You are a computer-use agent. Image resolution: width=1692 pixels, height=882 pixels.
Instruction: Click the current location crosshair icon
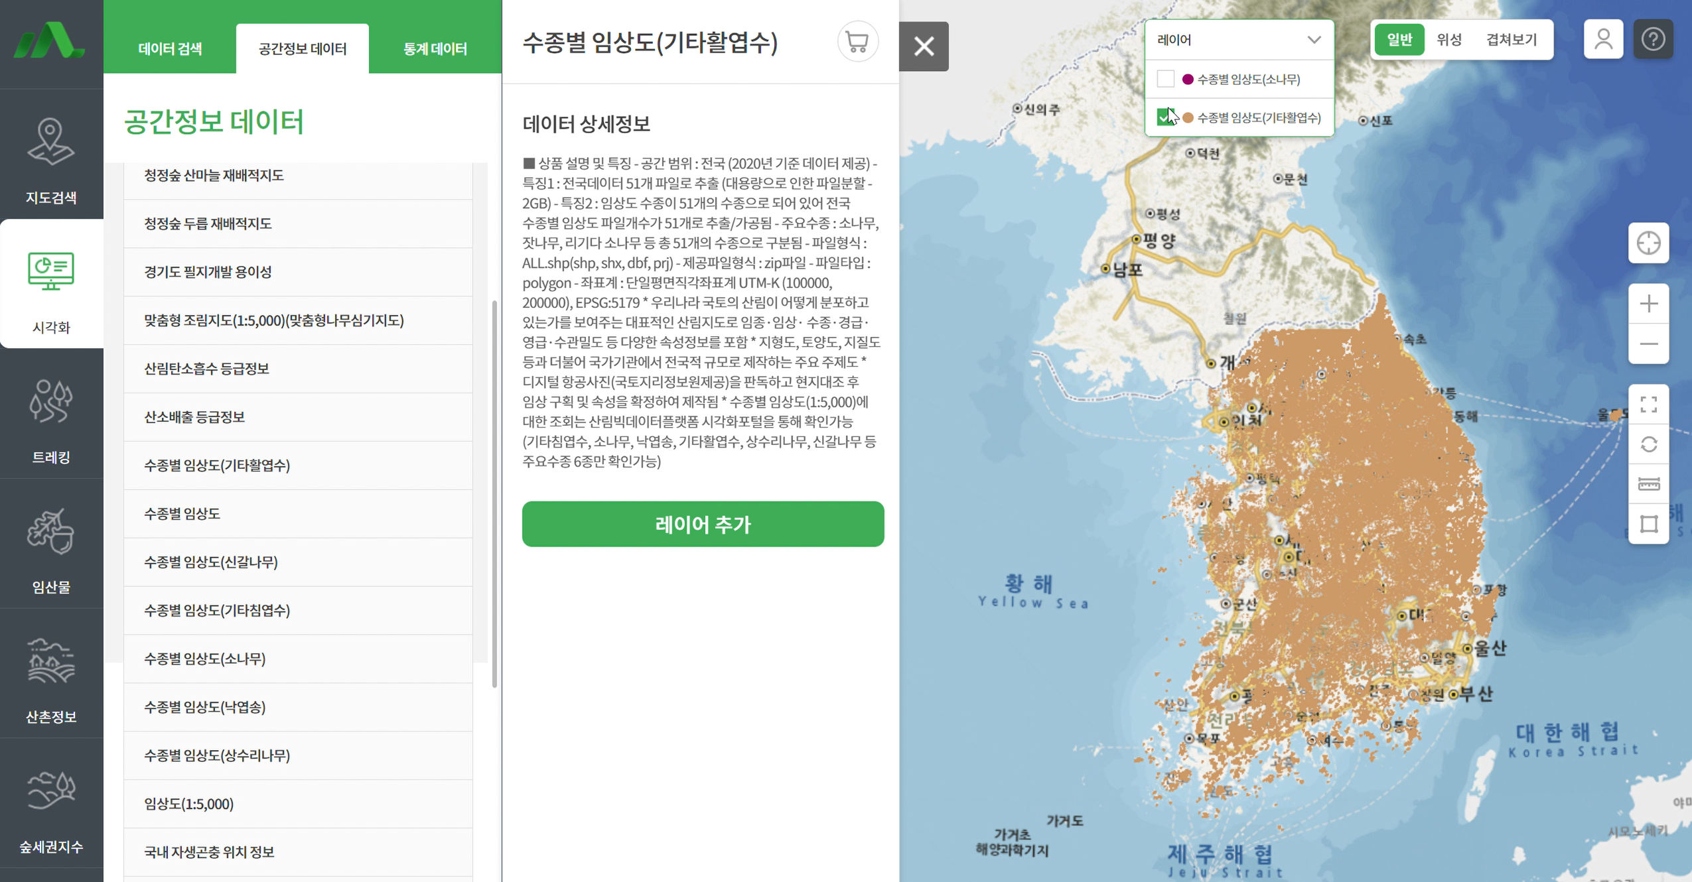click(x=1648, y=243)
